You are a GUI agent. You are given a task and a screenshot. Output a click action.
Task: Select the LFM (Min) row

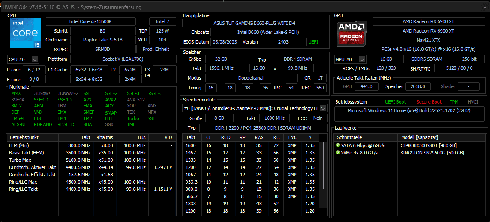(x=92, y=145)
